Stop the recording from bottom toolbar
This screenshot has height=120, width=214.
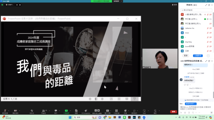point(98,111)
